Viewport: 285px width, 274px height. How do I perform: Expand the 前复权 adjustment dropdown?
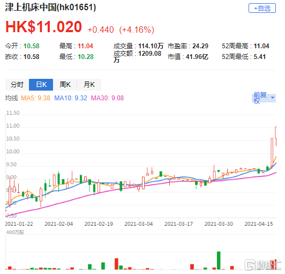tap(264, 98)
